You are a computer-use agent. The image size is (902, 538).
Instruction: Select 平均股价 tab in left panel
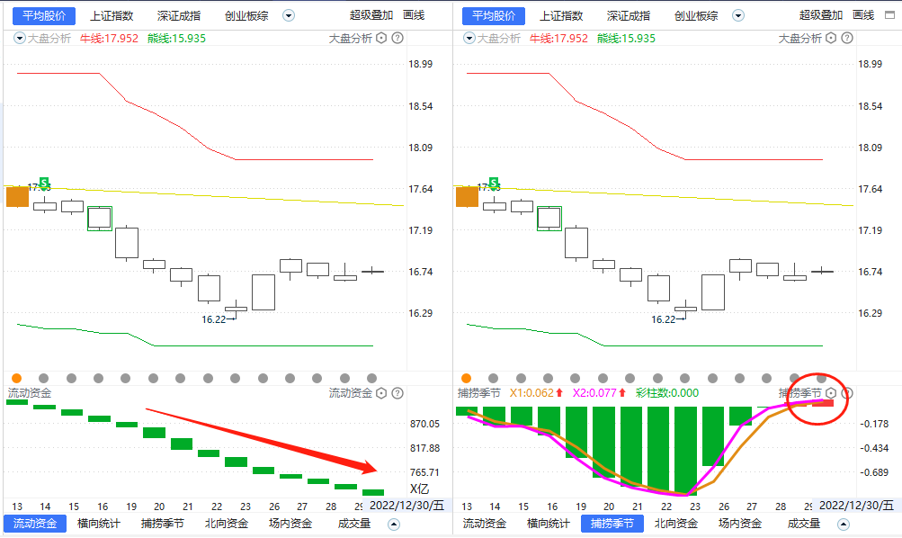tap(44, 16)
